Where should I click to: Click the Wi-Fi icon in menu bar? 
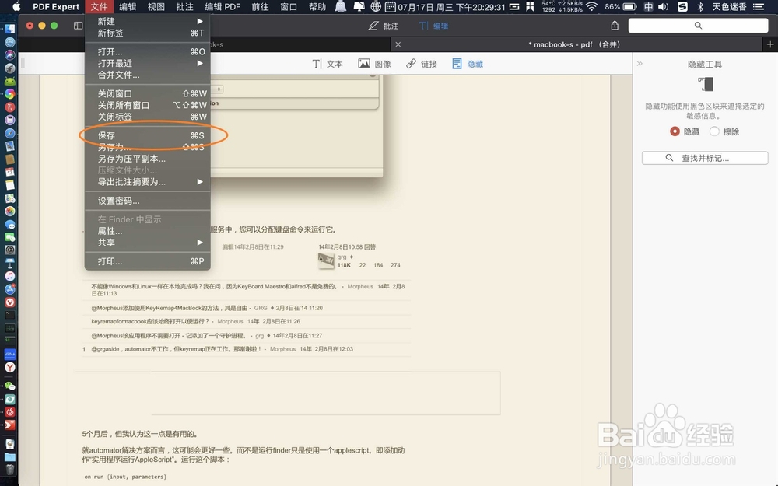click(x=591, y=6)
